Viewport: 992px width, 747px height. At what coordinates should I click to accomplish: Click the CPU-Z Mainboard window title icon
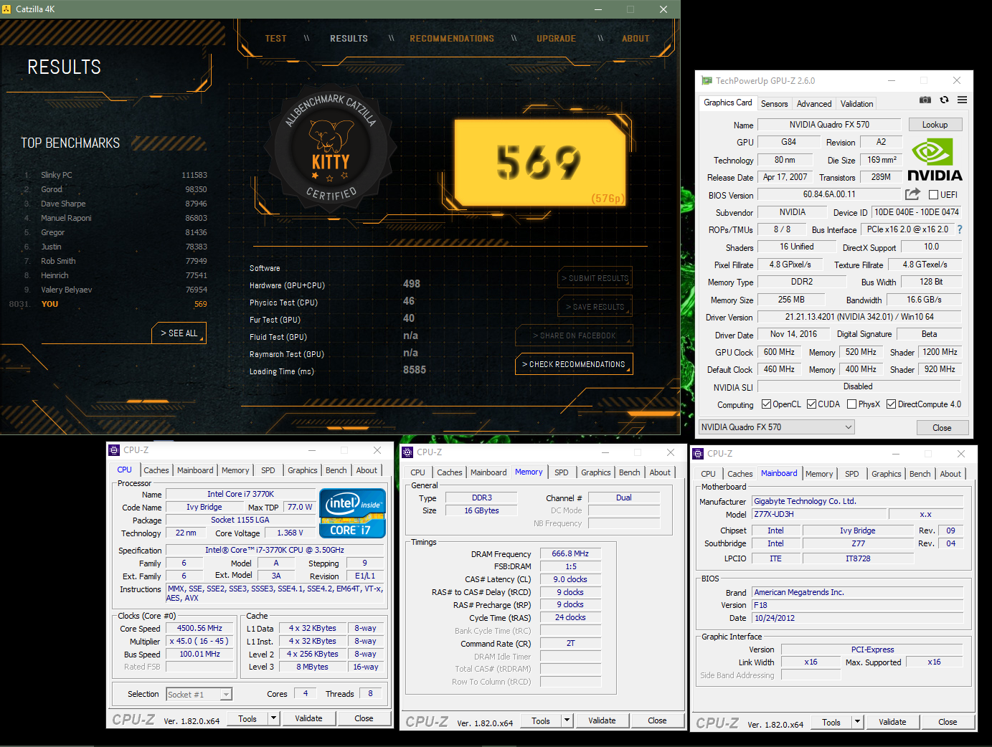click(698, 454)
